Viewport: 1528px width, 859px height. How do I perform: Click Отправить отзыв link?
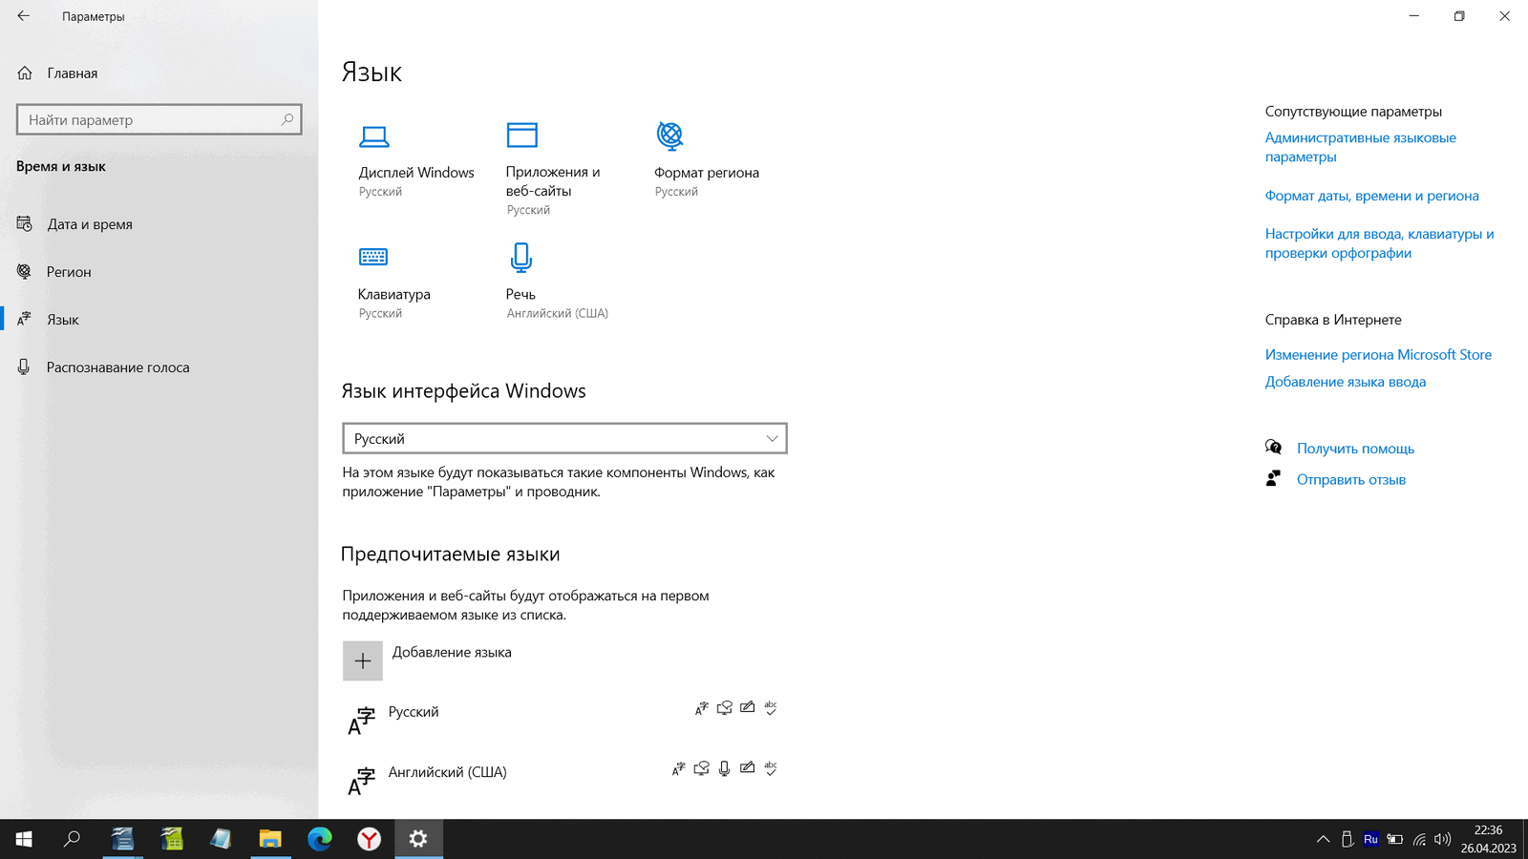(x=1350, y=480)
